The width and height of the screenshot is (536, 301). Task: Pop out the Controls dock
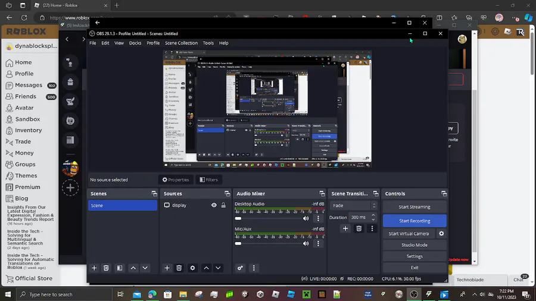click(444, 193)
